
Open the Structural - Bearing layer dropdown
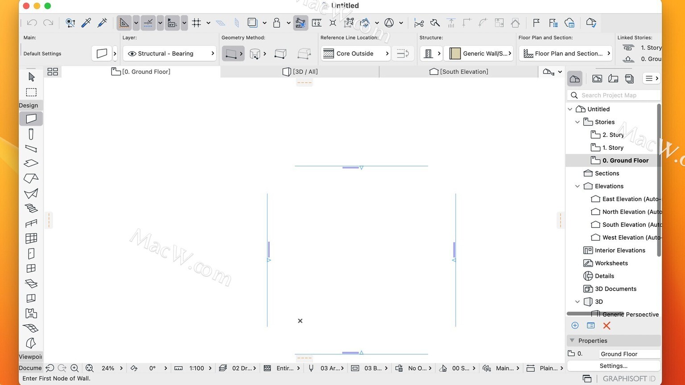click(171, 53)
